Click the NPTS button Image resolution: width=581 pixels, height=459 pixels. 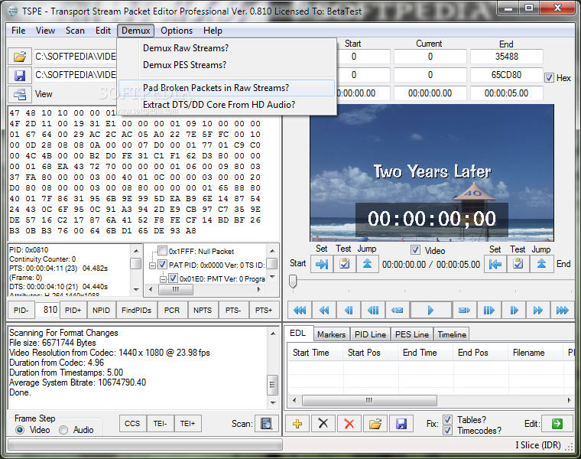(x=203, y=310)
